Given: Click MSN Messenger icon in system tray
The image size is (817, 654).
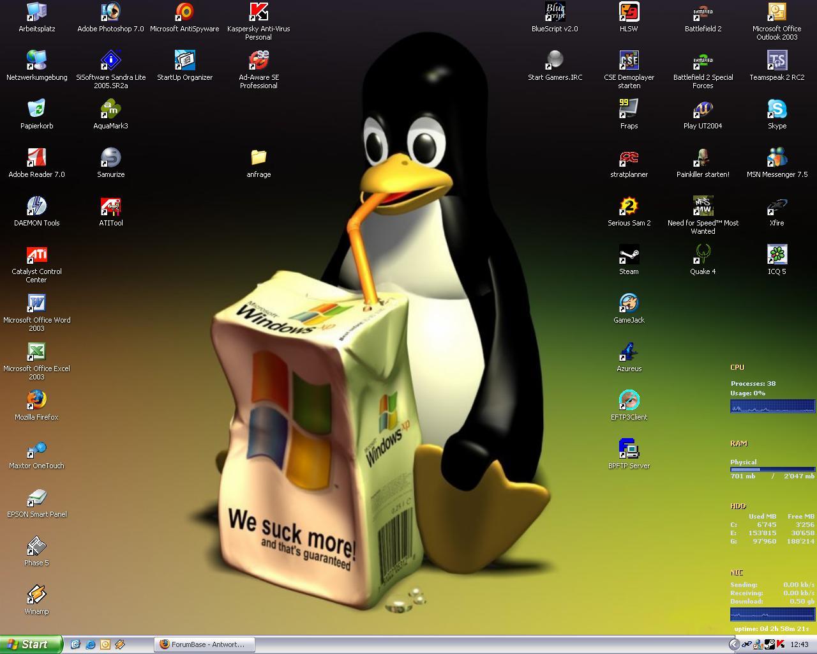Looking at the screenshot, I should click(758, 644).
